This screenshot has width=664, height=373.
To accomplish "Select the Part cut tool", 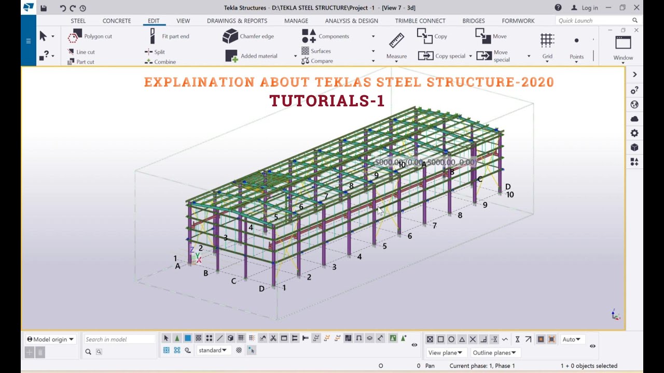I will coord(81,62).
